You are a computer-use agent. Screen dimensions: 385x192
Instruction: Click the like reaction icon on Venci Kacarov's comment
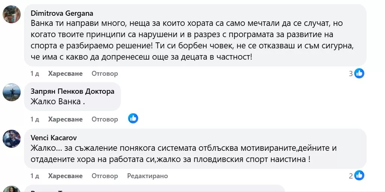click(359, 175)
